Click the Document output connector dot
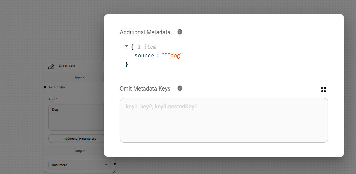Viewport: 356px width, 174px height. point(115,164)
